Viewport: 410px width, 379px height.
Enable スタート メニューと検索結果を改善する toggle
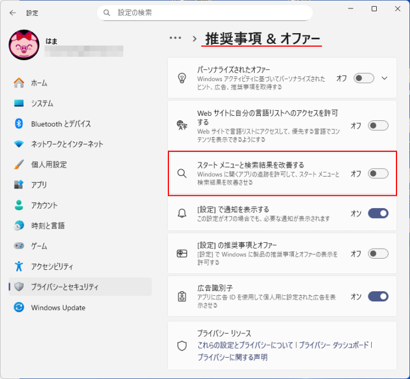pyautogui.click(x=378, y=174)
